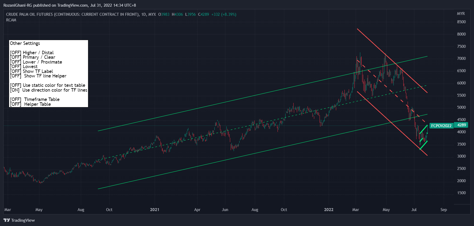Click the current price 4289 axis label
The width and height of the screenshot is (474, 226).
click(x=462, y=125)
